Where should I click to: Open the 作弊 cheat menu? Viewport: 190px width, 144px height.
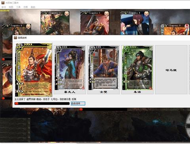point(26,7)
